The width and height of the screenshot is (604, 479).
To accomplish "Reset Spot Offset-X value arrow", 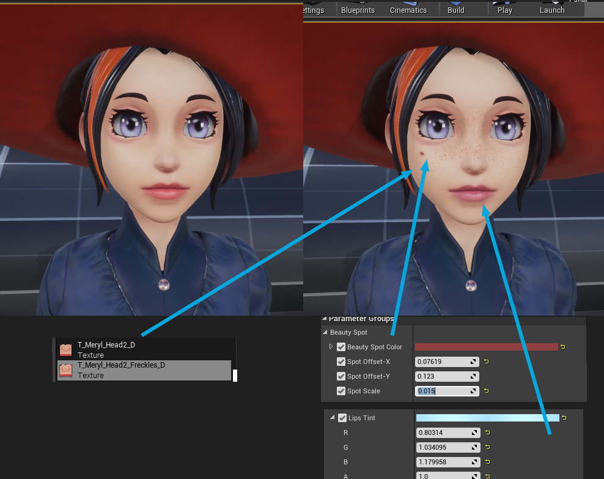I will click(487, 362).
